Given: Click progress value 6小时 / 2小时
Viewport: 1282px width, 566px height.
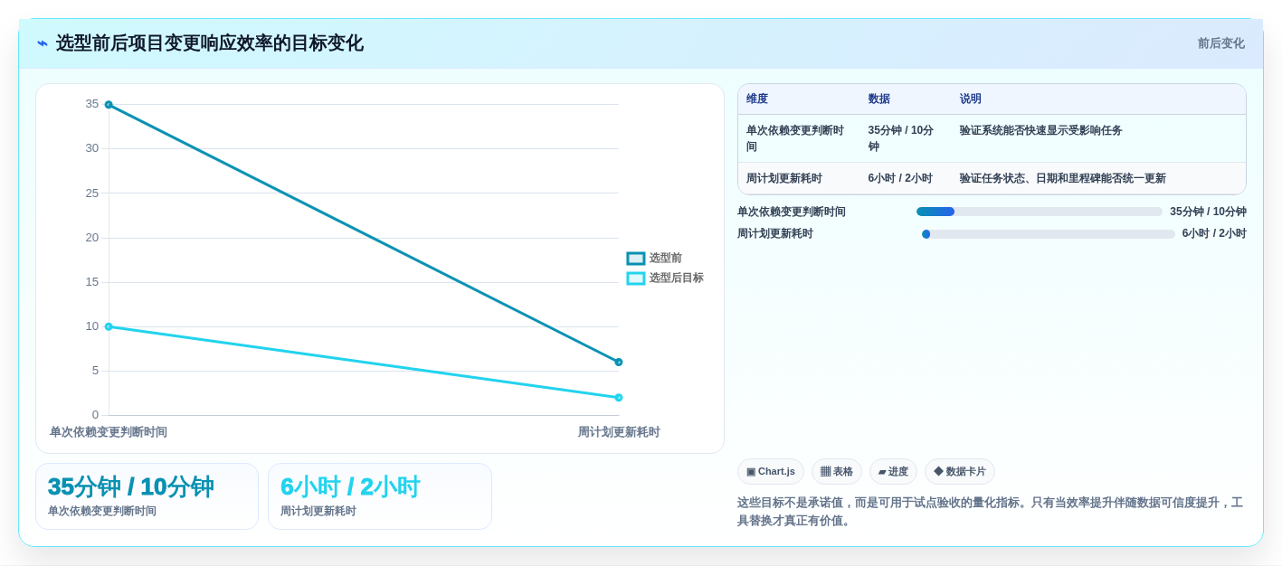Looking at the screenshot, I should pos(1214,233).
